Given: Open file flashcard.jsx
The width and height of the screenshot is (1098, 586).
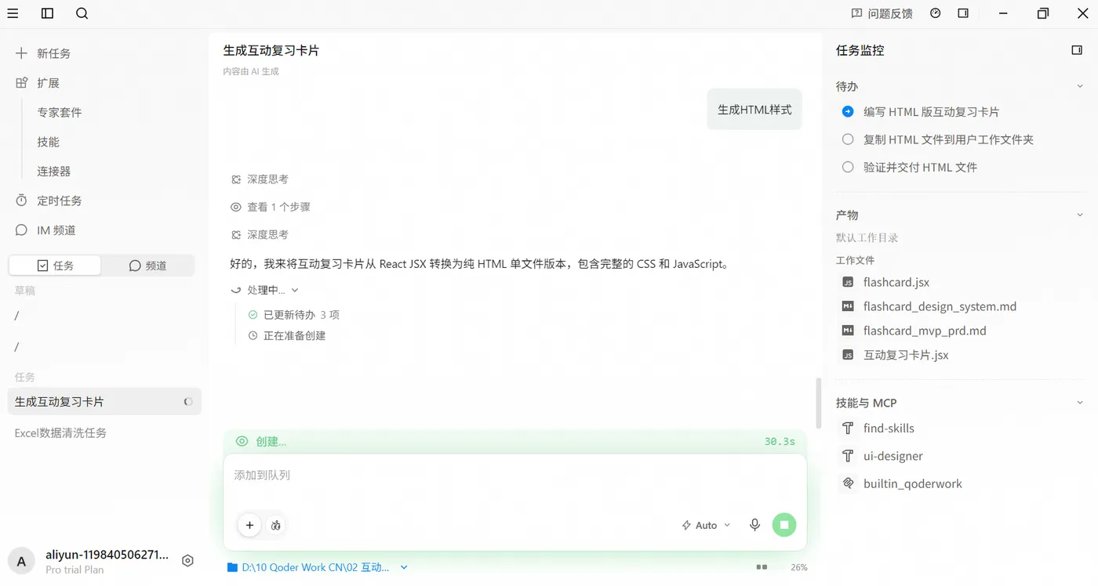Looking at the screenshot, I should coord(896,282).
